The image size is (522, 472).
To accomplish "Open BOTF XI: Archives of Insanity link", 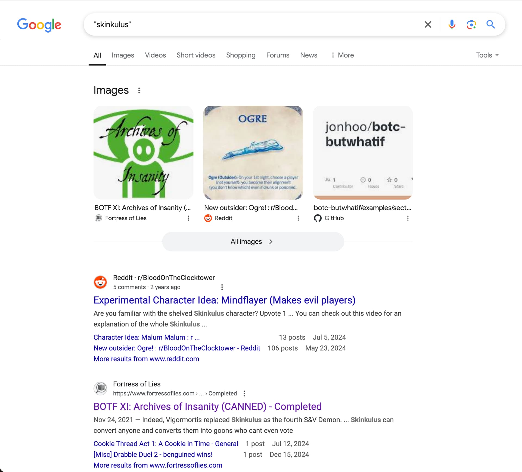I will 207,407.
